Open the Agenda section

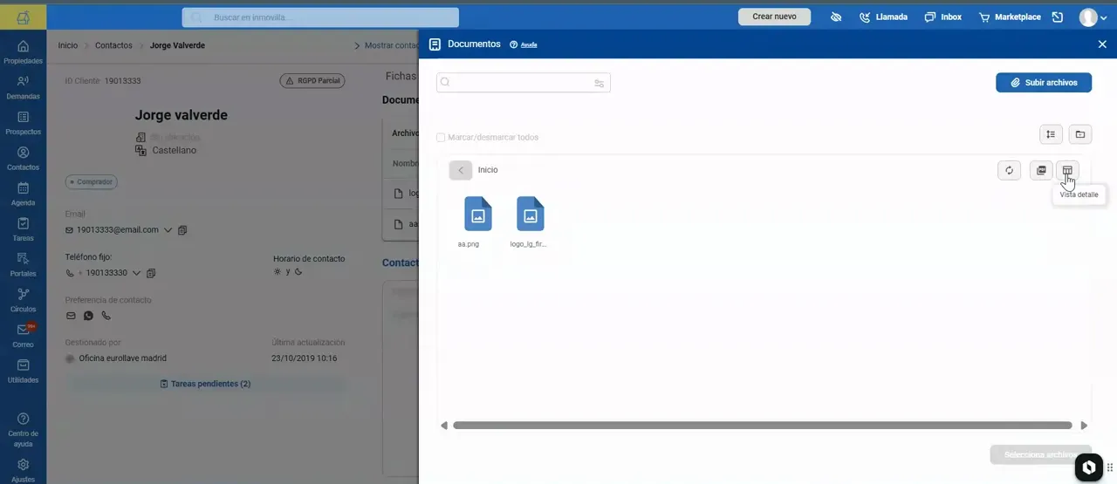pos(23,194)
